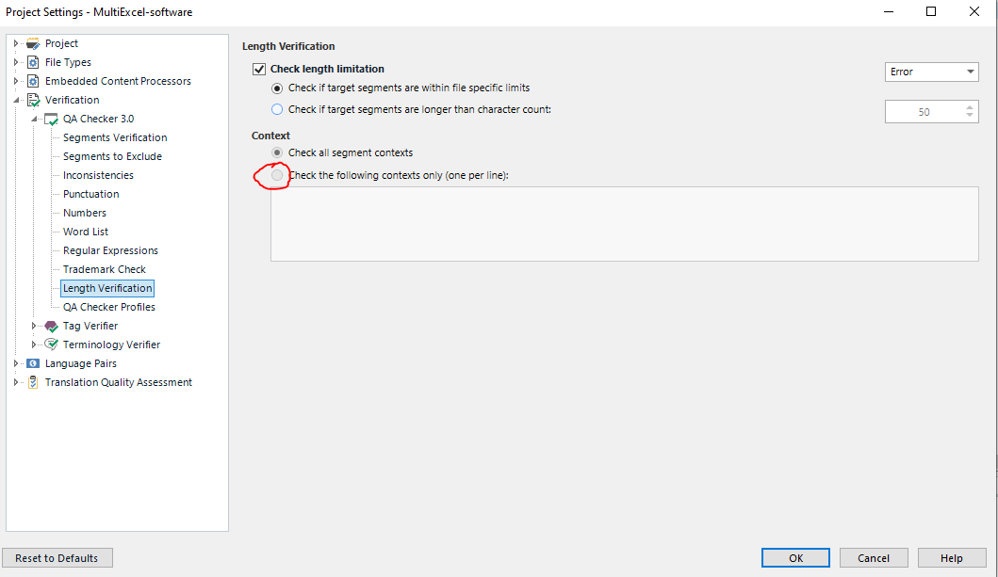This screenshot has height=577, width=998.
Task: Click the Translation Quality Assessment icon
Action: point(33,382)
